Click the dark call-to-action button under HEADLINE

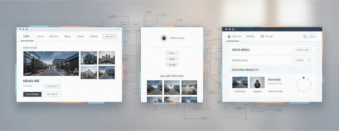point(32,94)
